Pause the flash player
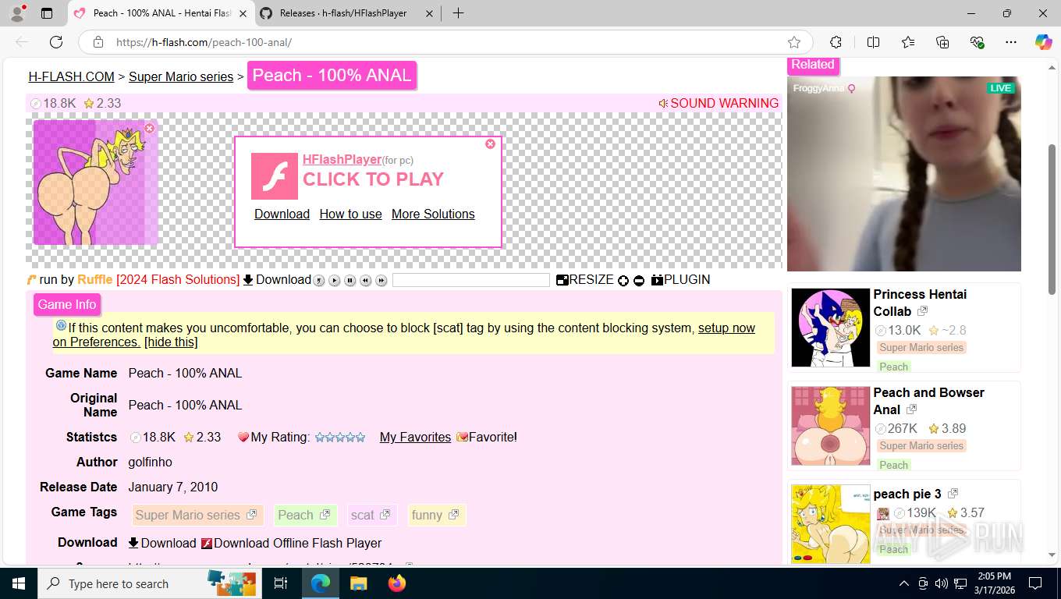 [350, 281]
